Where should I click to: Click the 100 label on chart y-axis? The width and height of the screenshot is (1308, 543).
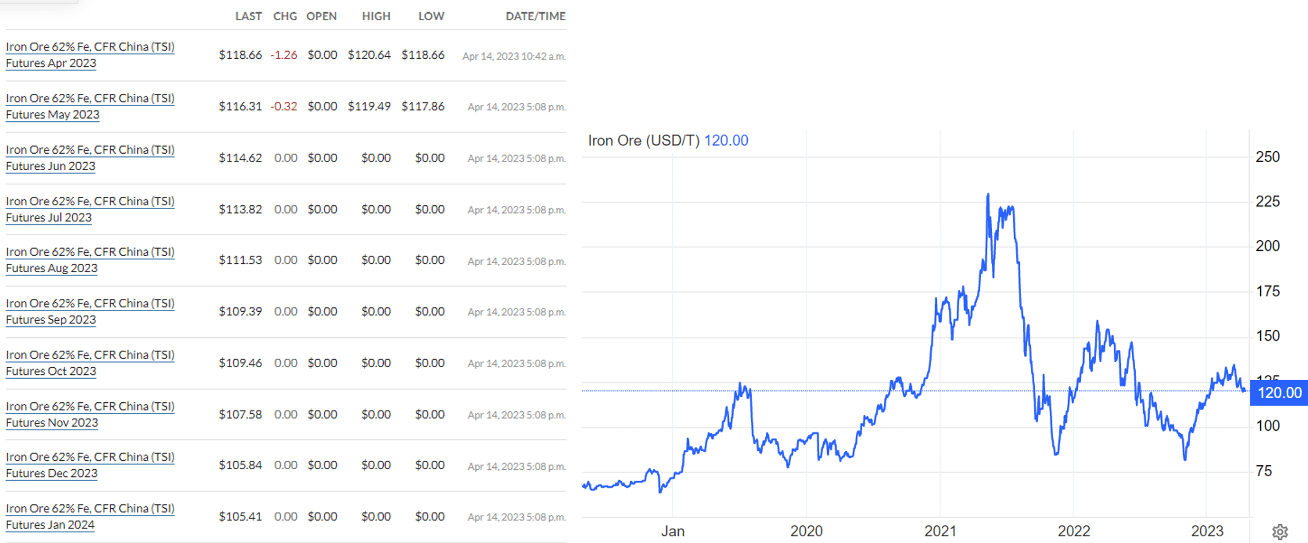[1268, 426]
